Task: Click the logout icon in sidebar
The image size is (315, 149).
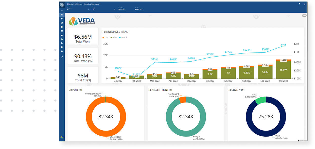Action: (62, 57)
